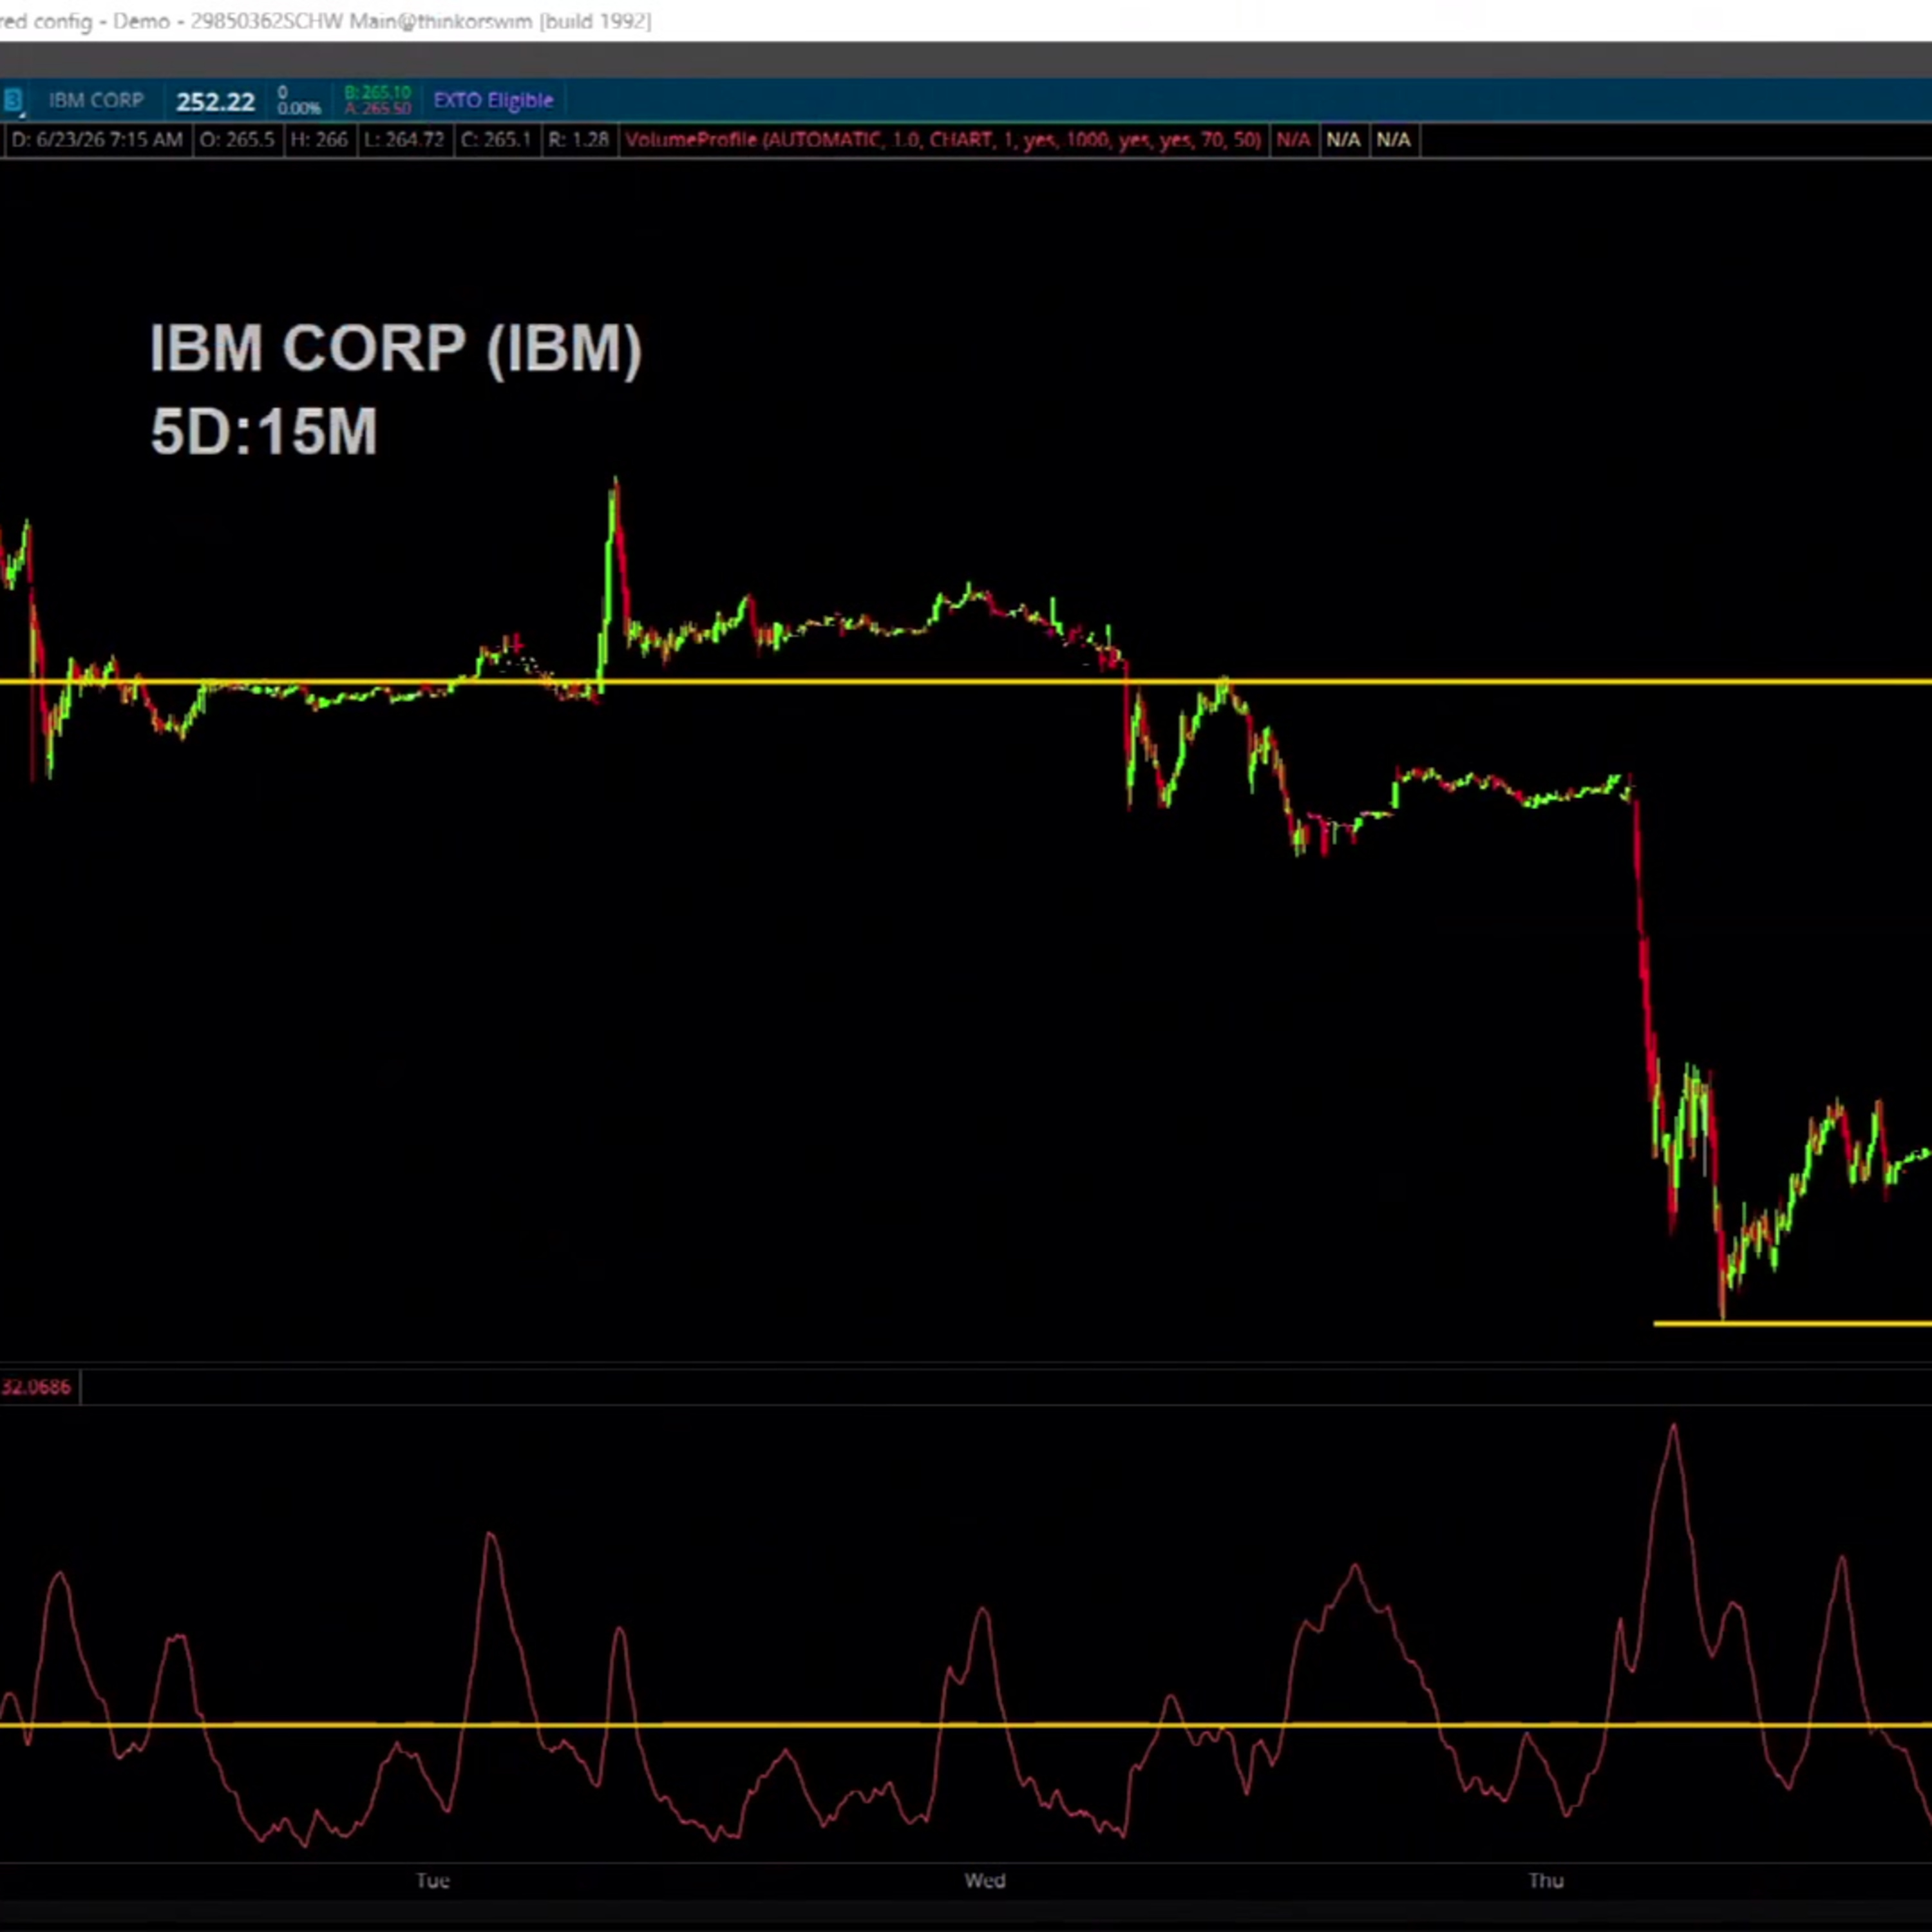1932x1932 pixels.
Task: Click the red N/A study value
Action: (1293, 140)
